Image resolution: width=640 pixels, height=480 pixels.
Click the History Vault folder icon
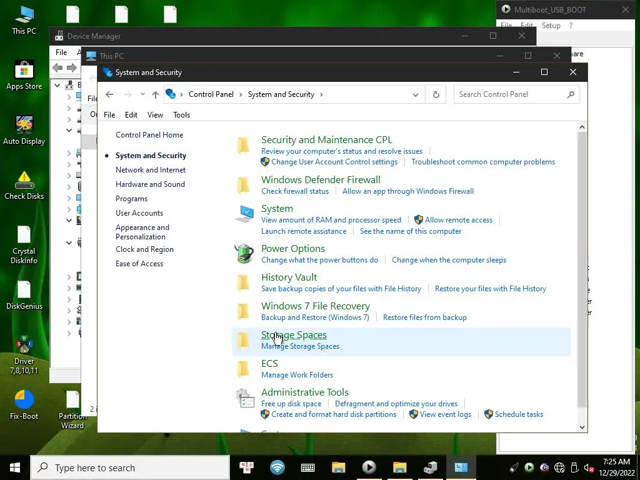pyautogui.click(x=243, y=282)
